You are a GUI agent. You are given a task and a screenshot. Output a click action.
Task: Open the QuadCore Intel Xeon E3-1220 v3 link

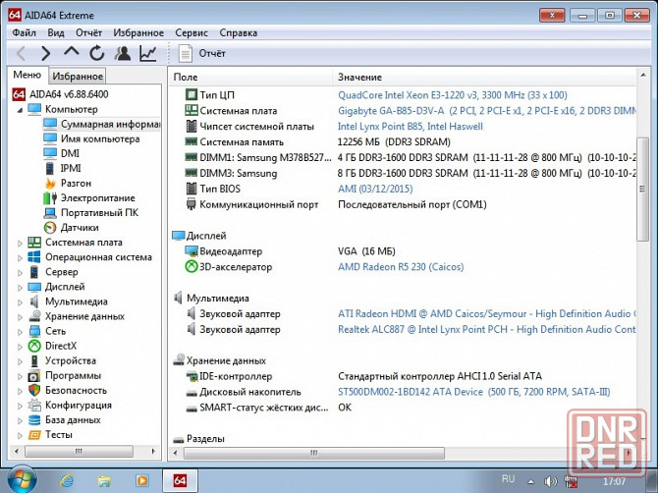pyautogui.click(x=453, y=95)
